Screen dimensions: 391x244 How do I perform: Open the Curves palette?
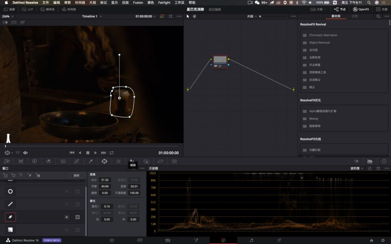click(76, 161)
